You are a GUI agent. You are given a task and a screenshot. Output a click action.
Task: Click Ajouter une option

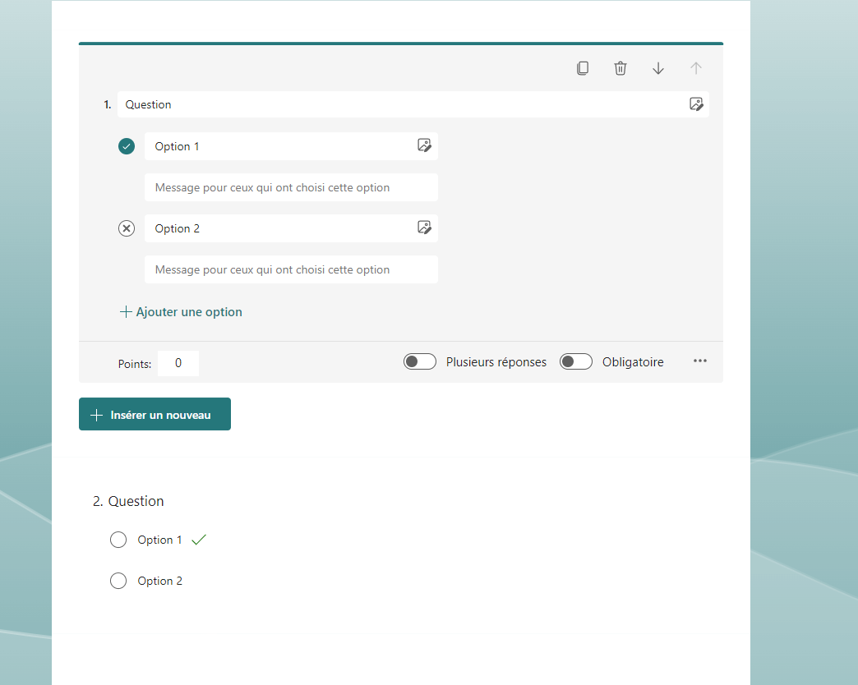point(181,312)
